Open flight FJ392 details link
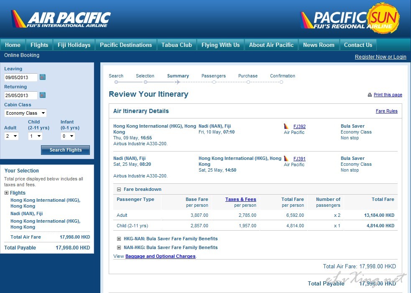This screenshot has height=293, width=411. [300, 126]
